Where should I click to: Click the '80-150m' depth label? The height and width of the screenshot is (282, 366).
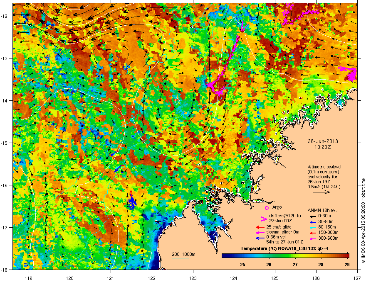(327, 227)
